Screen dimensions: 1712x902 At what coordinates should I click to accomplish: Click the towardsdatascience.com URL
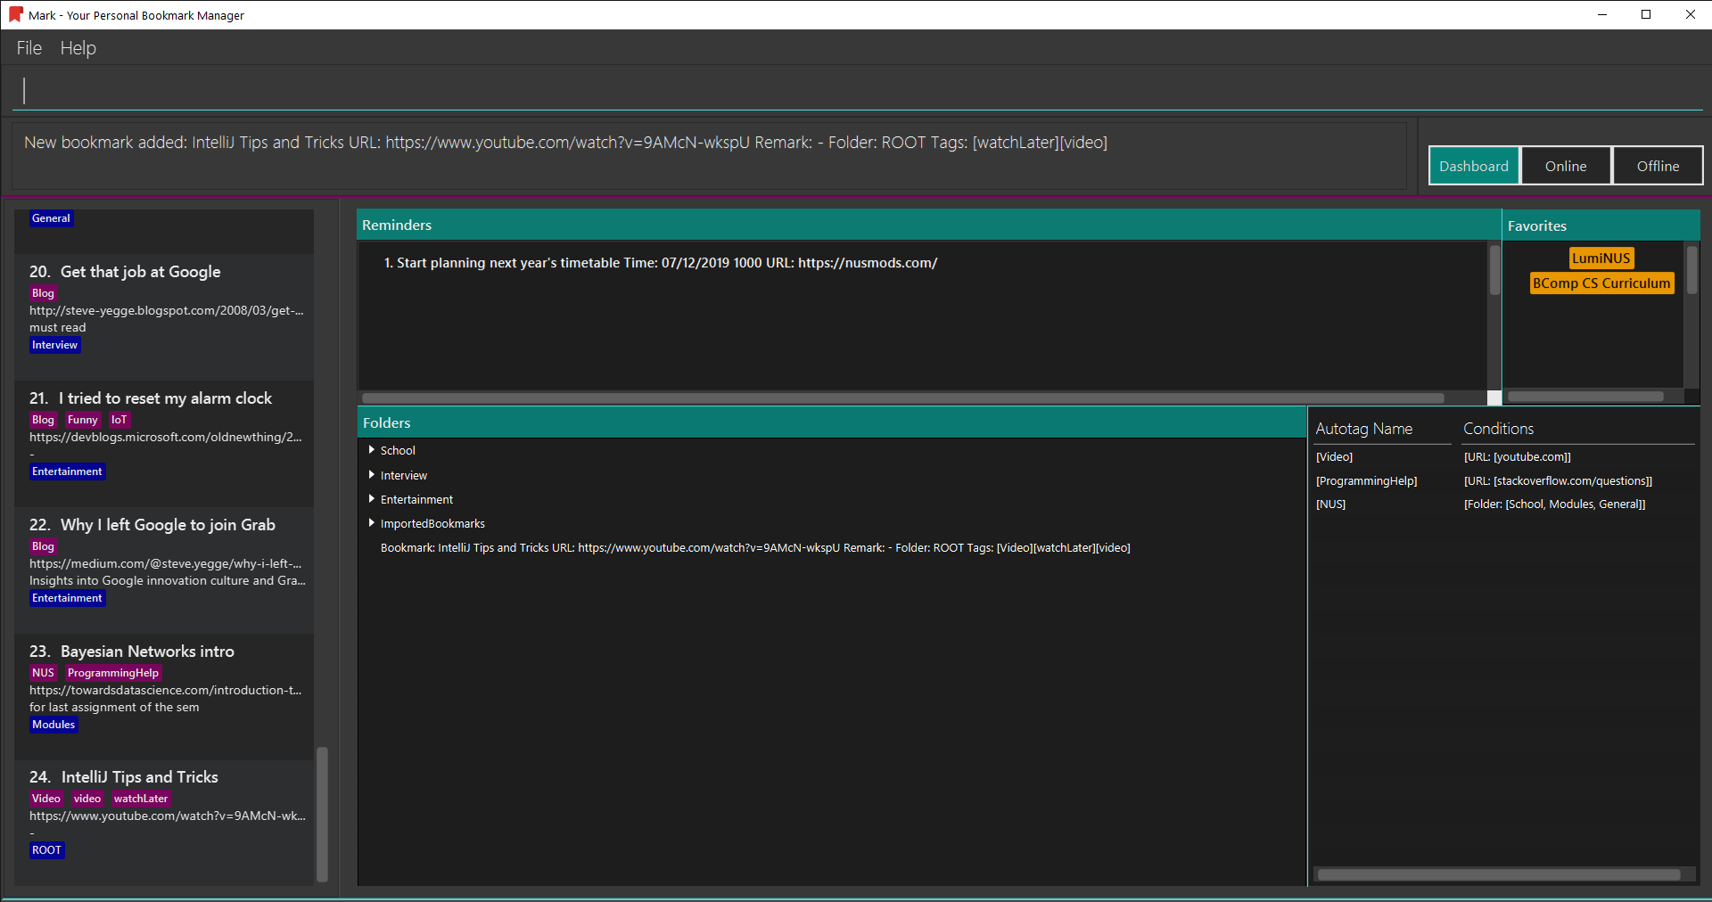[x=166, y=691]
